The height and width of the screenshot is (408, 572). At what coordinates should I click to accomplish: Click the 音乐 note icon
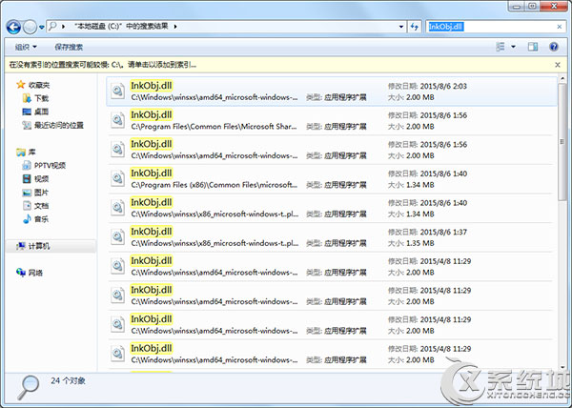tap(27, 218)
